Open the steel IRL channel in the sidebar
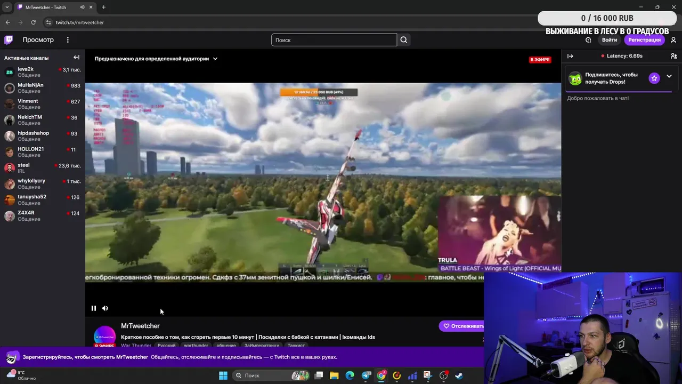682x384 pixels. 43,168
